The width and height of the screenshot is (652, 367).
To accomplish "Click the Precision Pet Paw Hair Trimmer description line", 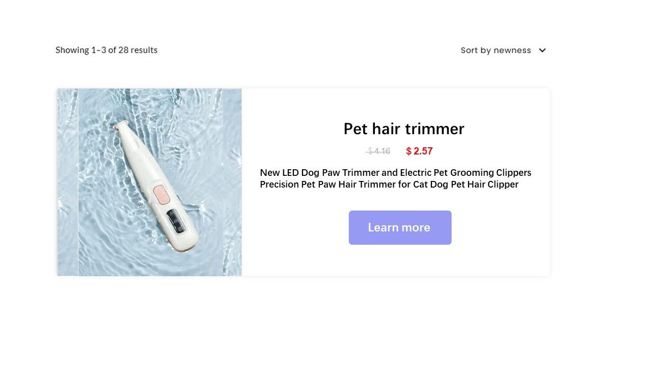I will point(389,184).
